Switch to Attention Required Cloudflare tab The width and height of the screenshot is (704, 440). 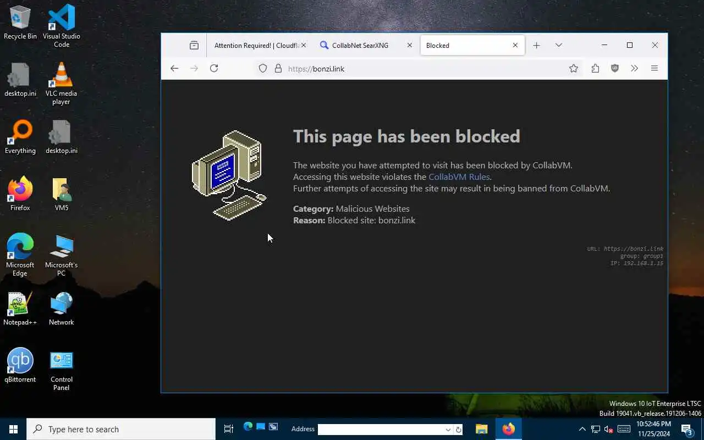pyautogui.click(x=256, y=46)
